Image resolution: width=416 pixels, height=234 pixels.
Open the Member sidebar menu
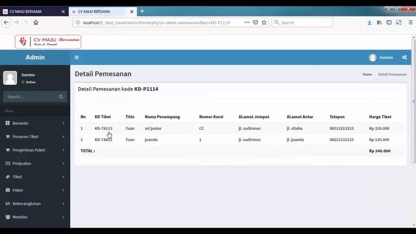tap(35, 217)
